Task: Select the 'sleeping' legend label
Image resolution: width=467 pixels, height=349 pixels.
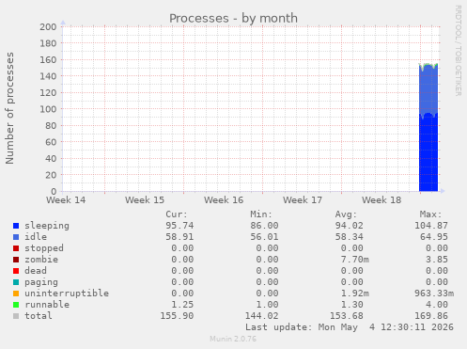Action: 47,226
